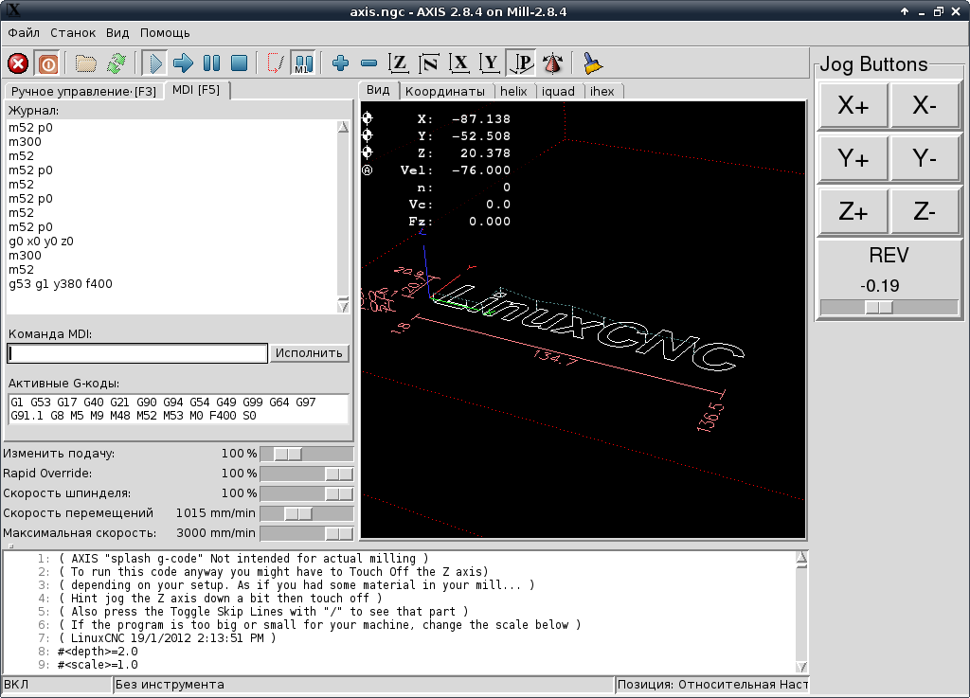Switch to Ручное управление [F3] tab
970x698 pixels.
tap(83, 91)
